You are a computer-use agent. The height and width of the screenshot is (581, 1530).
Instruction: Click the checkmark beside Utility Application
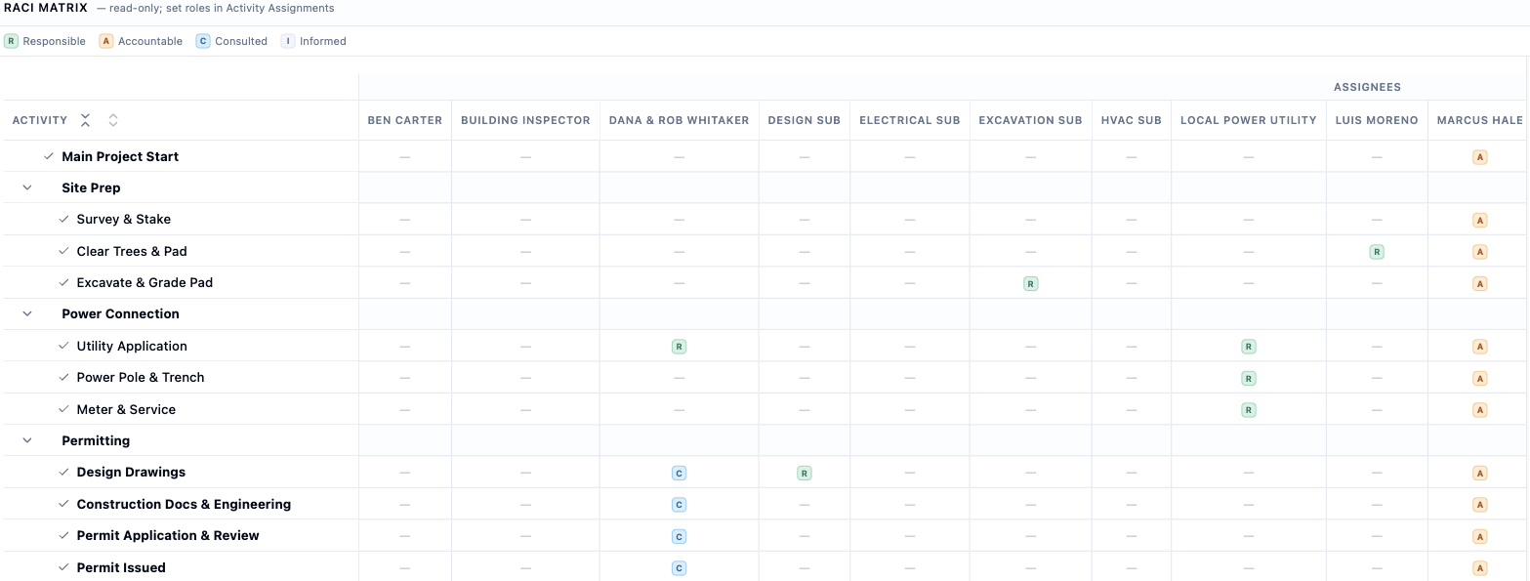pos(63,346)
